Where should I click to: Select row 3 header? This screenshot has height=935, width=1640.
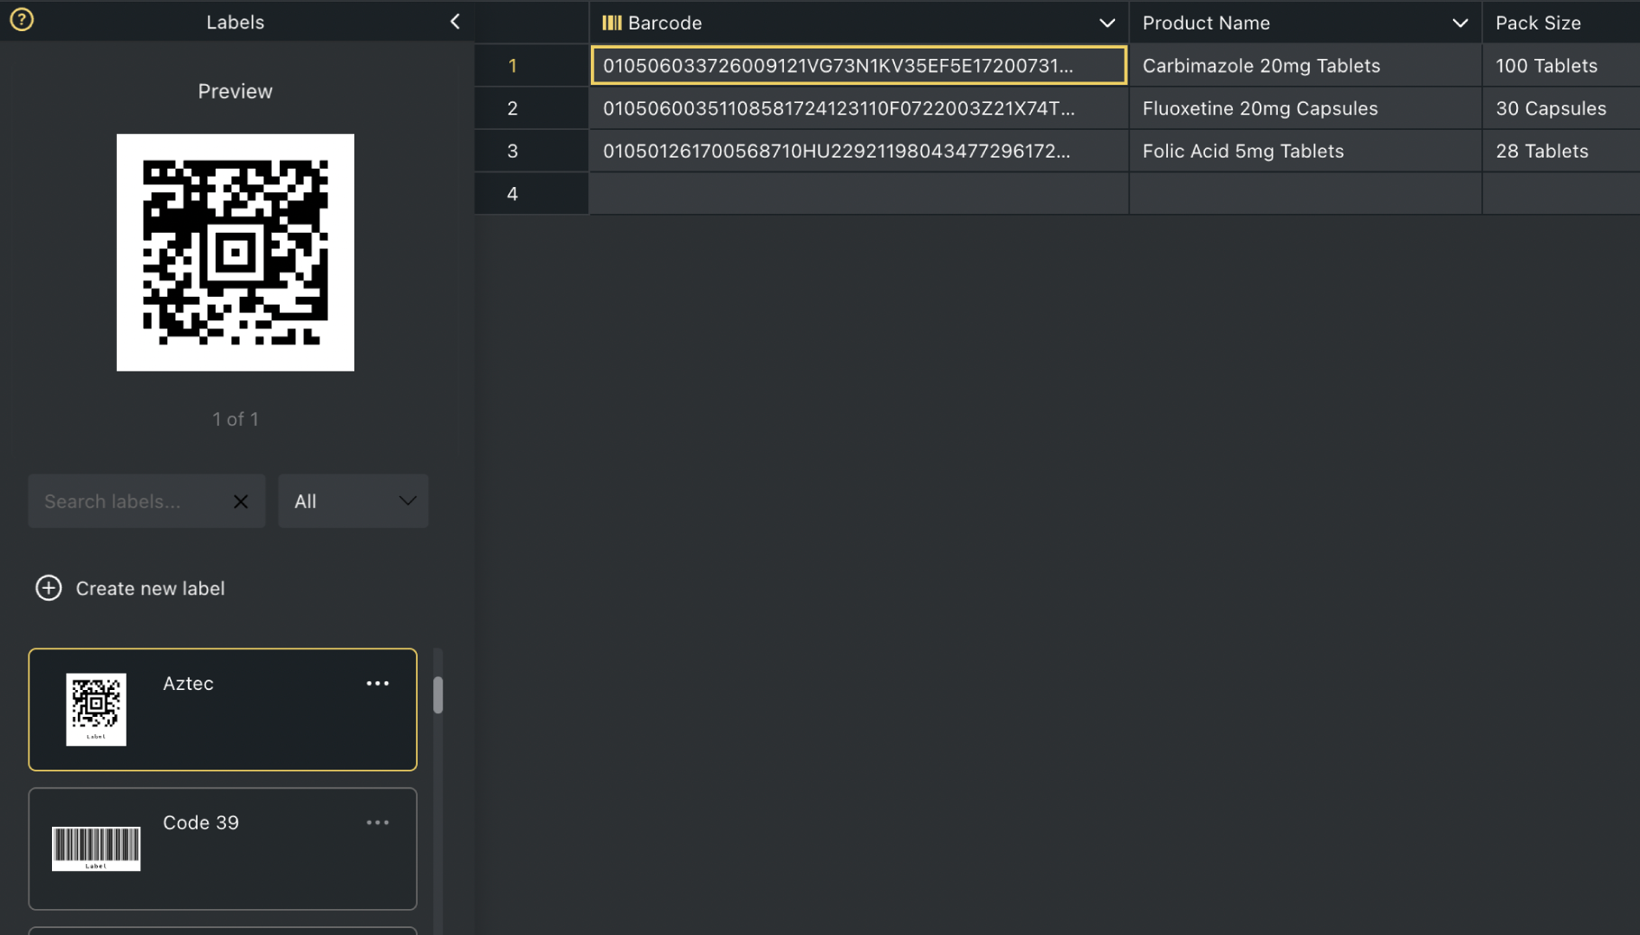pos(531,151)
